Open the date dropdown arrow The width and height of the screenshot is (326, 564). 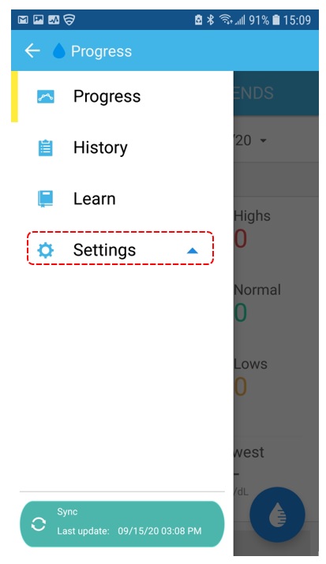[x=264, y=140]
